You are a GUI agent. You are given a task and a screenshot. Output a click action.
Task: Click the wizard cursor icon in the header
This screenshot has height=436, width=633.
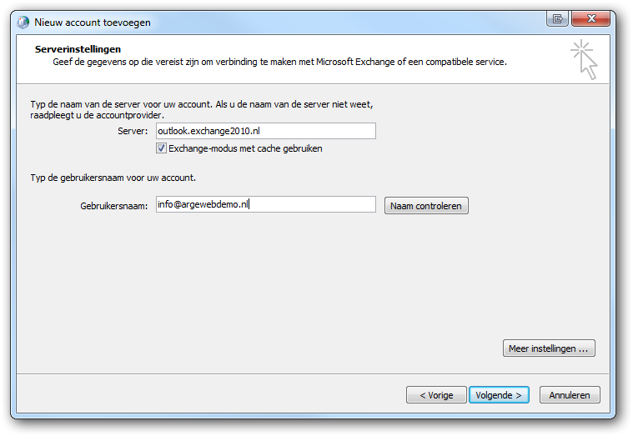pos(584,60)
